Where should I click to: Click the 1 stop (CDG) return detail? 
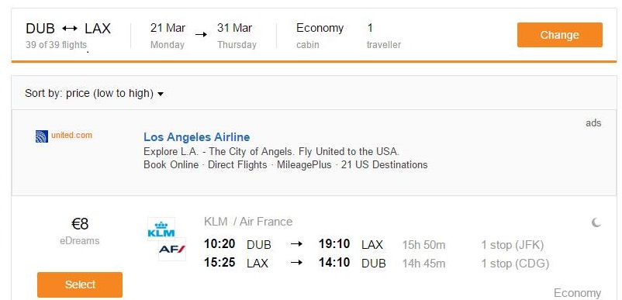click(515, 264)
